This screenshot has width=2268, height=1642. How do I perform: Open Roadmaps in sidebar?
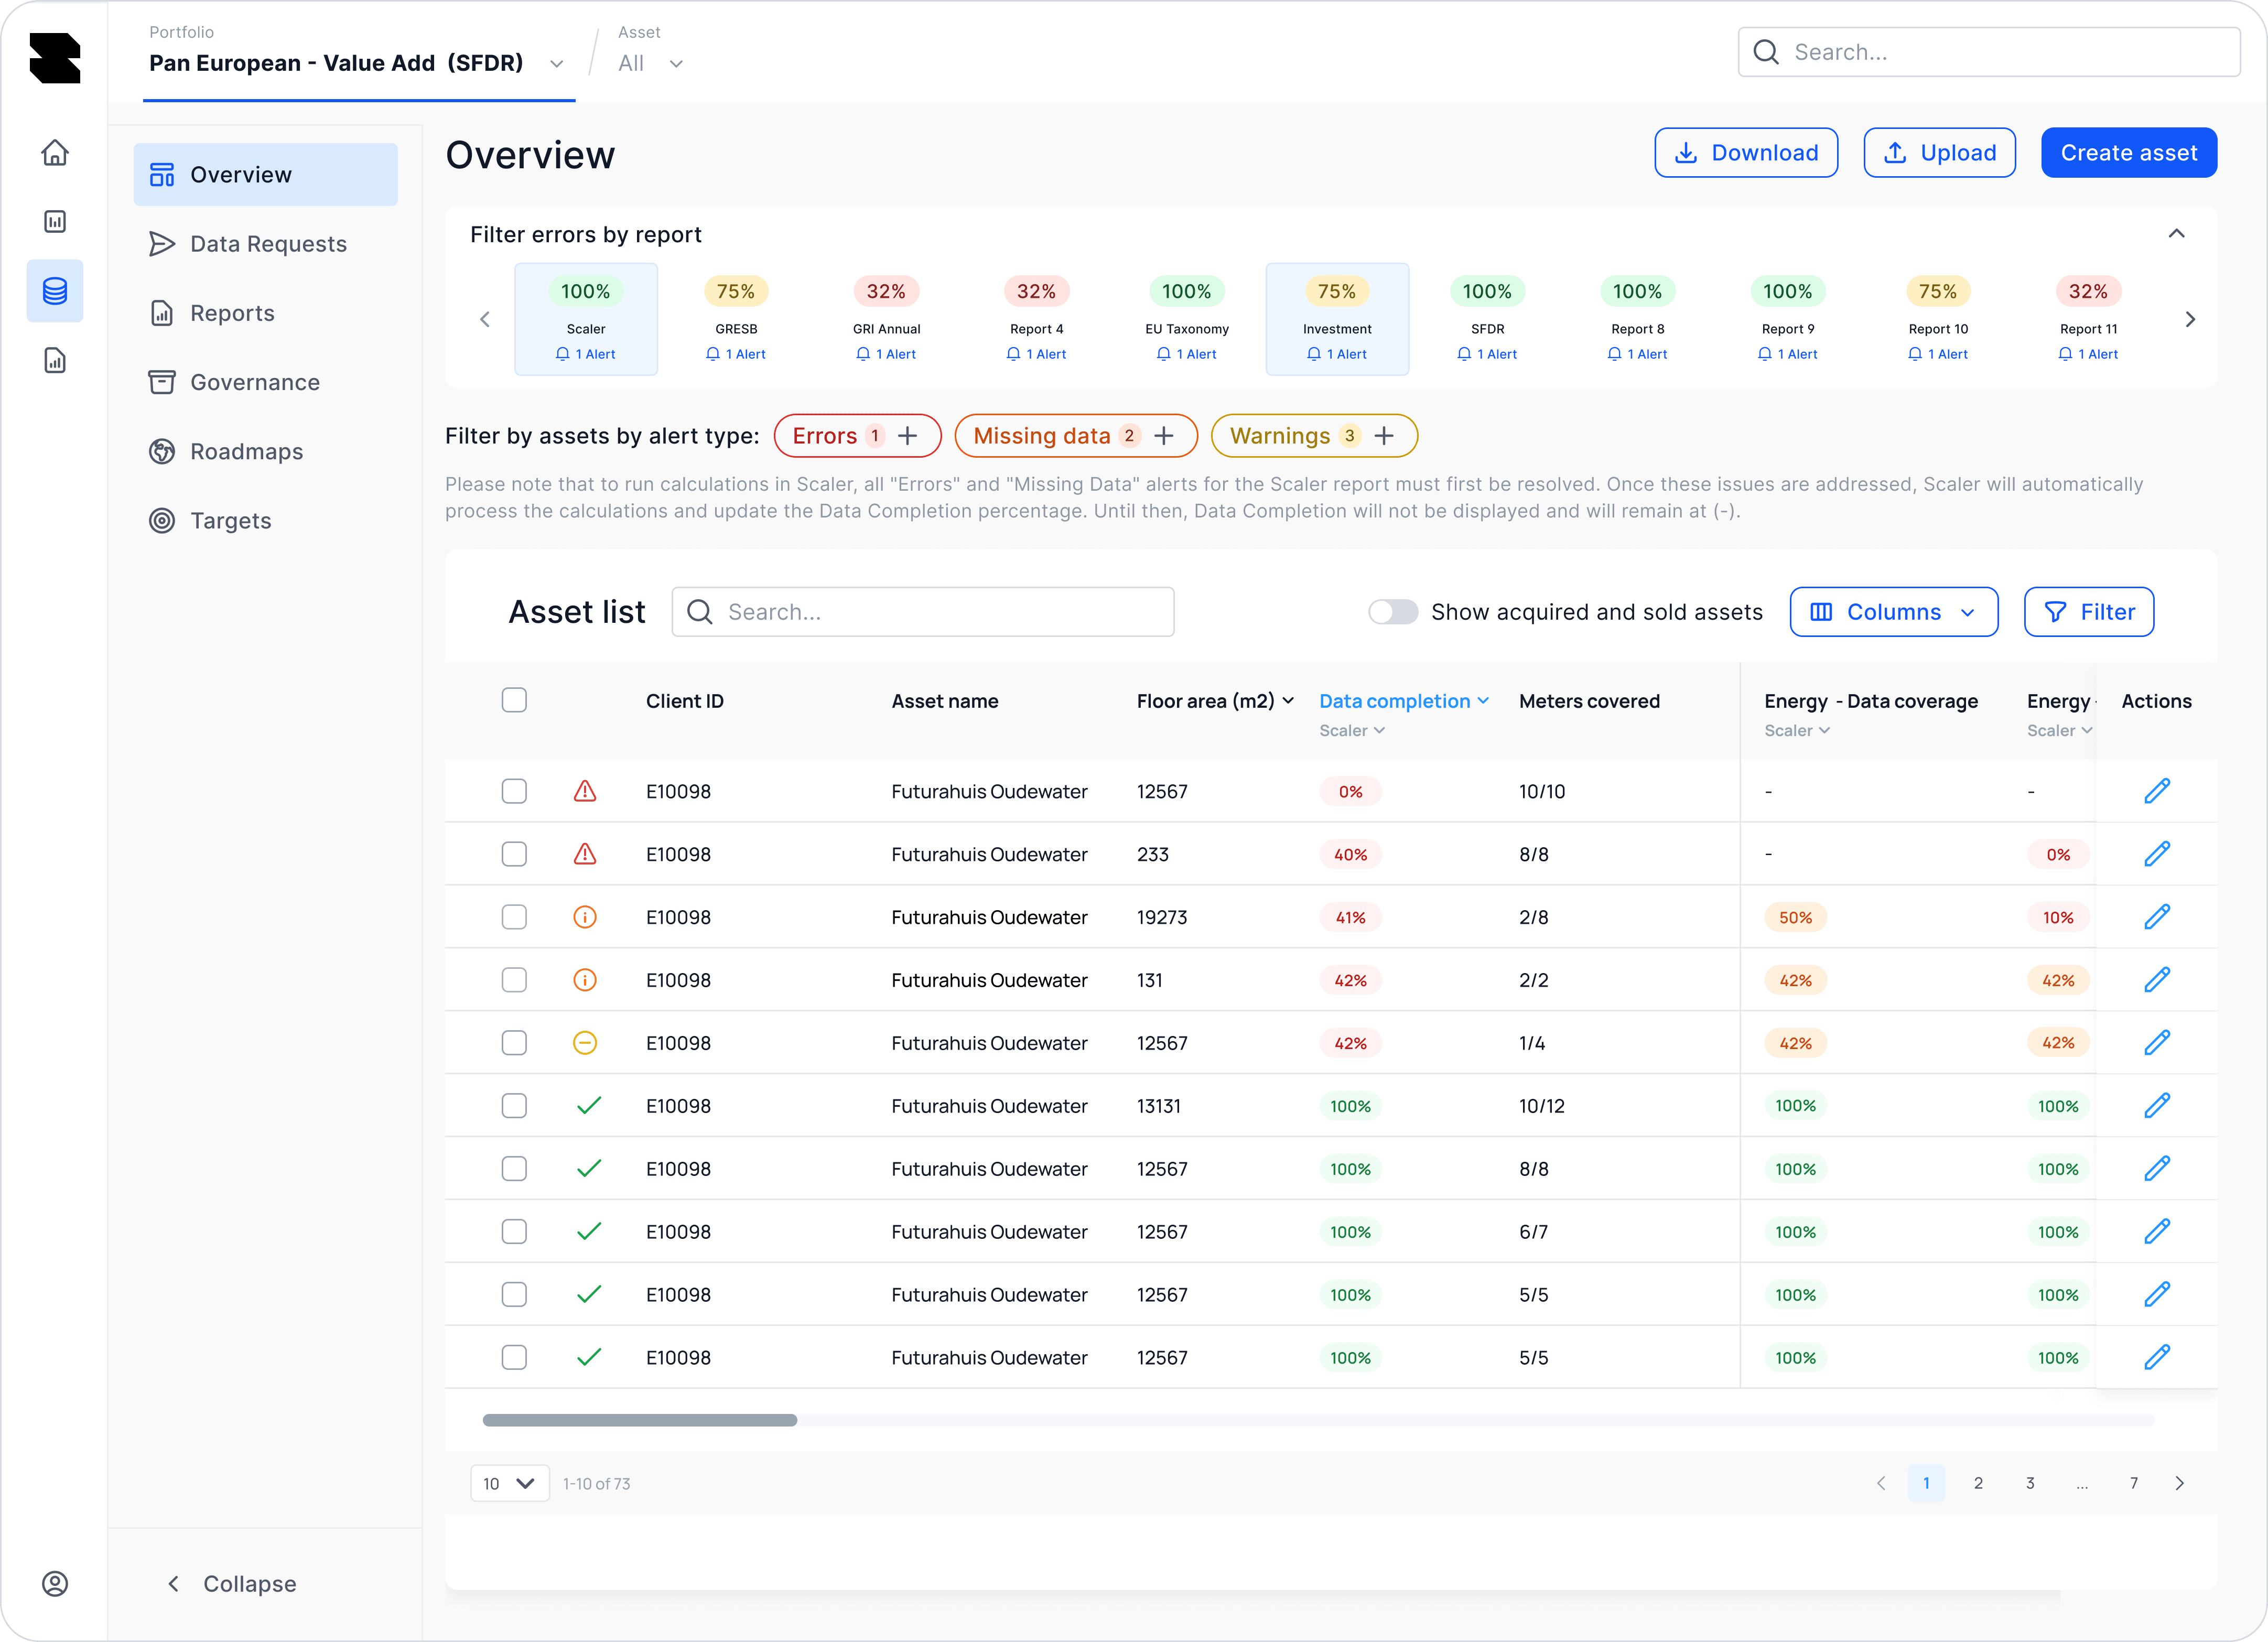click(266, 452)
